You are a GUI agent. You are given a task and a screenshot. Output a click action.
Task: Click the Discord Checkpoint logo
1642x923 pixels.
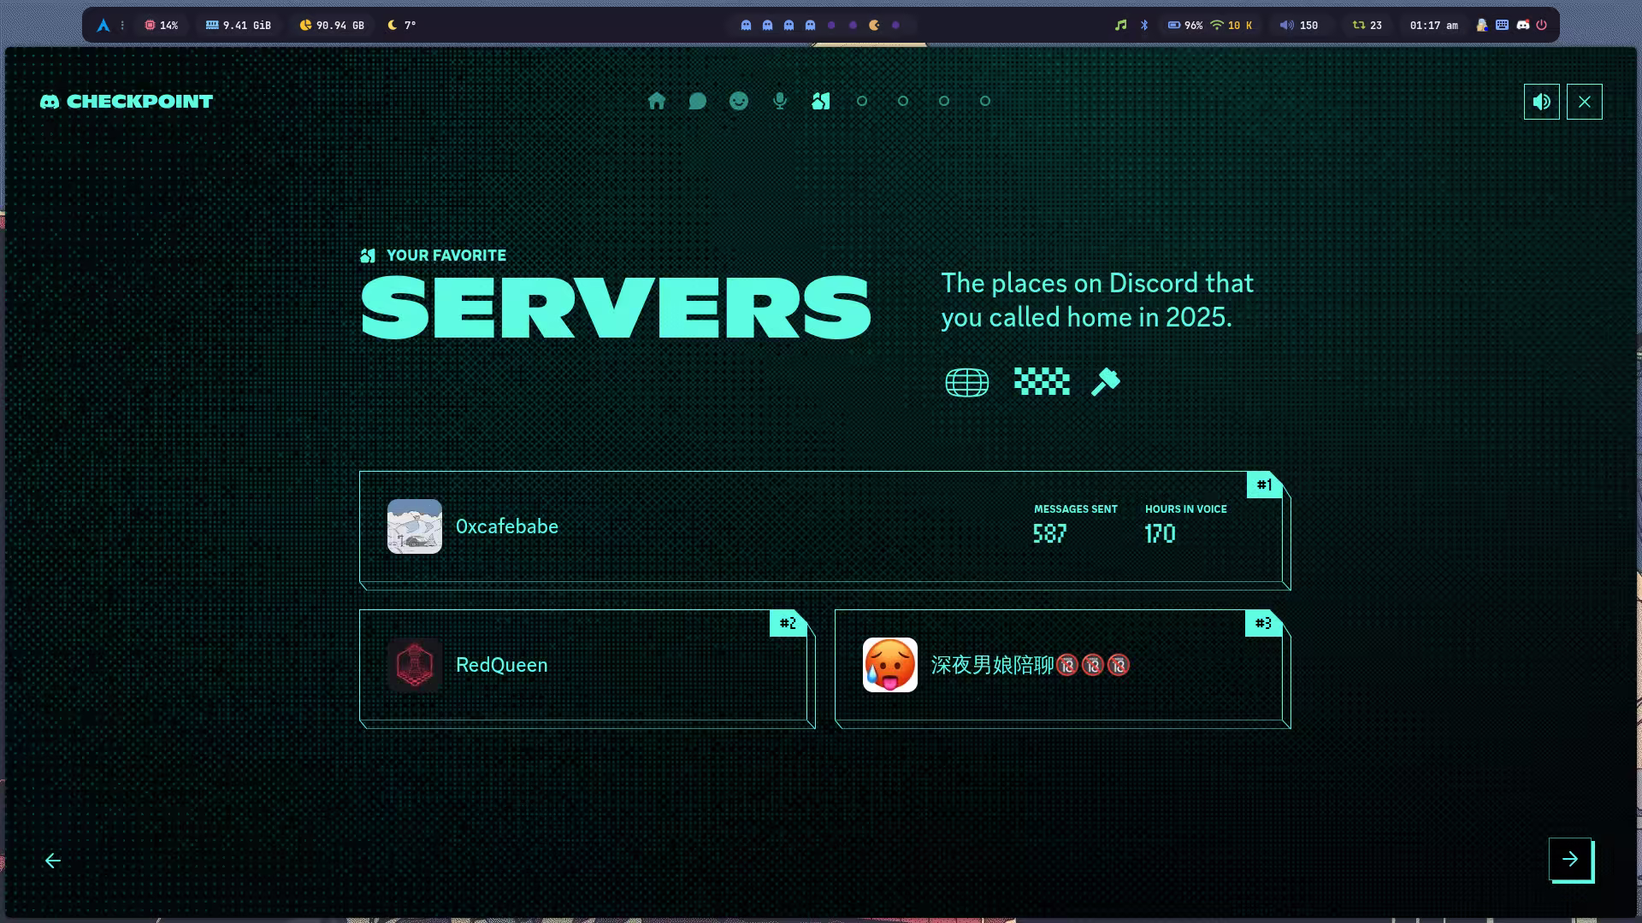(127, 101)
